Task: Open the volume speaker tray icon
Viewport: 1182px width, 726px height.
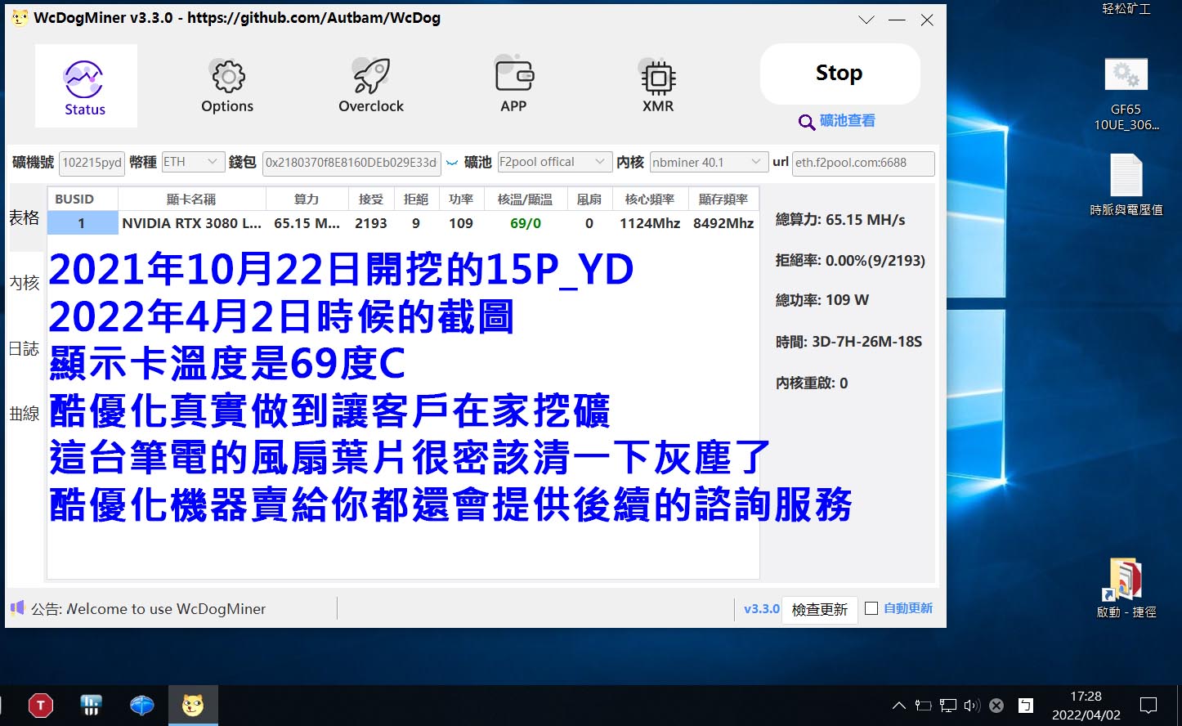Action: coord(972,705)
